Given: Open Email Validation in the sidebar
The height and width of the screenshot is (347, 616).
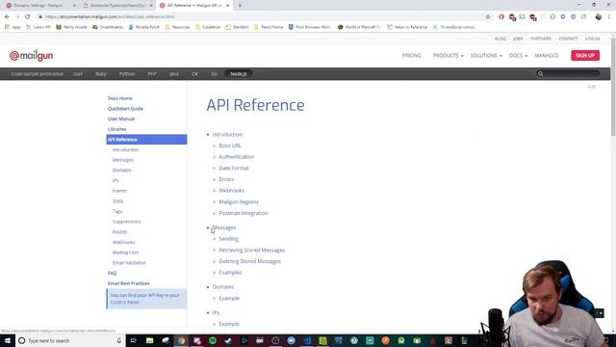Looking at the screenshot, I should click(129, 263).
